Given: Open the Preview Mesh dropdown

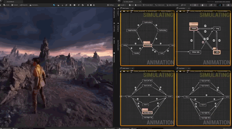Looking at the screenshot, I should coord(148,5).
